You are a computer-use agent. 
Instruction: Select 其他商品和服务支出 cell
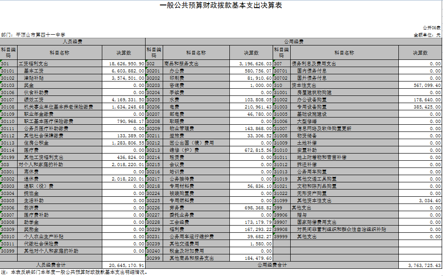(196, 258)
